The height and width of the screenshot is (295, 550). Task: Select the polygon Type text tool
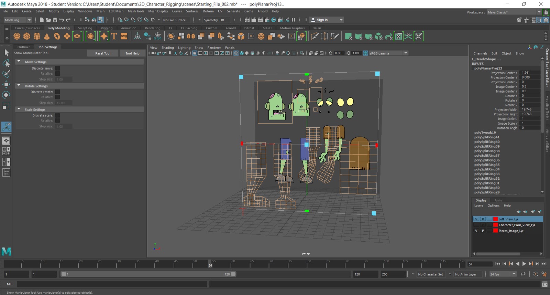[114, 36]
